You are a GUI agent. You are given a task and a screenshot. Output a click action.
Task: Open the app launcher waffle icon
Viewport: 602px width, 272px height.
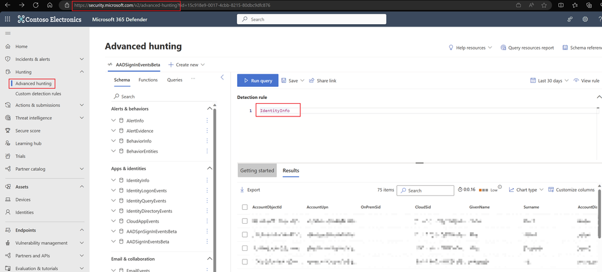coord(7,19)
